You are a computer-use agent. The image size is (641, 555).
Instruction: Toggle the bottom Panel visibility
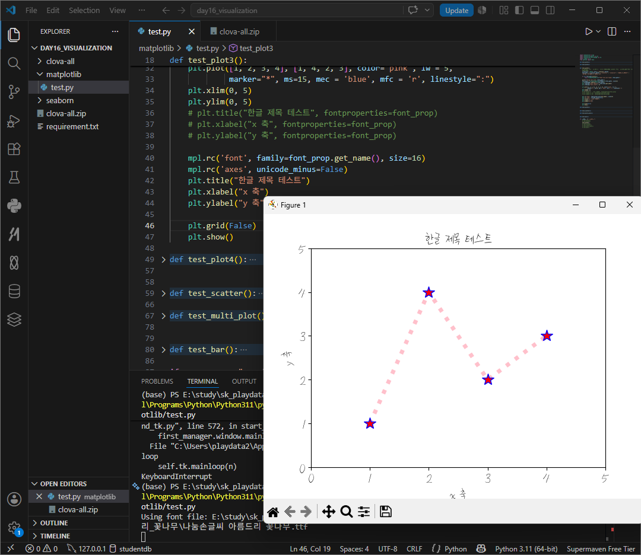pyautogui.click(x=535, y=10)
